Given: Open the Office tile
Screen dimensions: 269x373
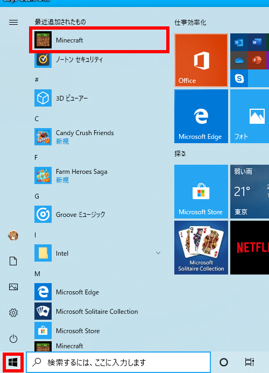Looking at the screenshot, I should pos(201,60).
